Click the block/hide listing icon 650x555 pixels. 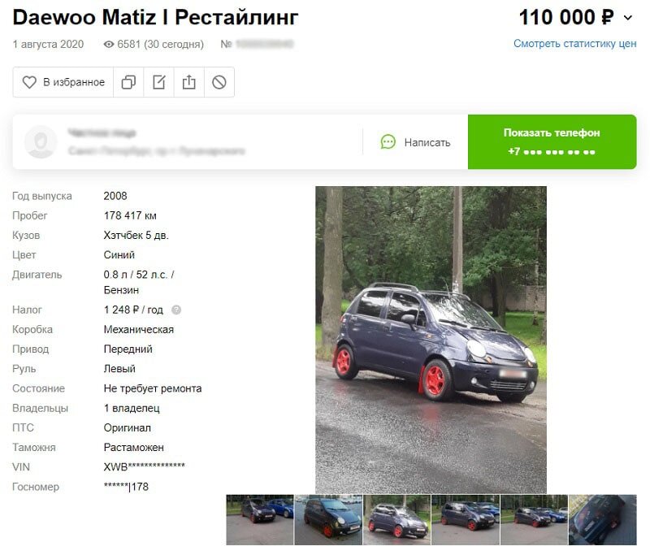click(x=219, y=82)
